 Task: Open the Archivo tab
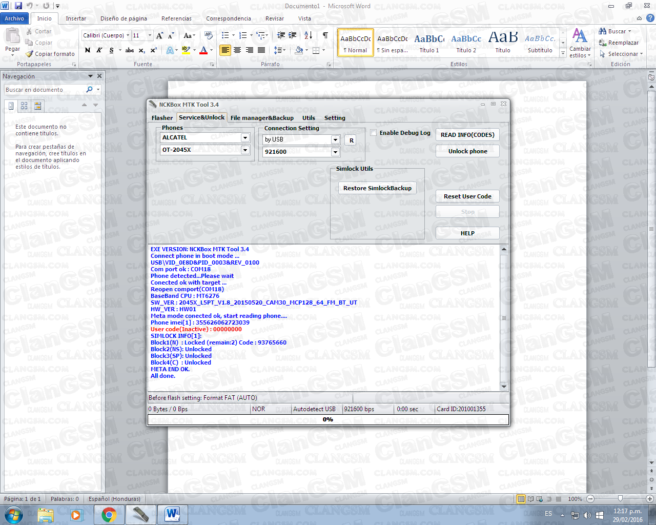click(x=14, y=18)
